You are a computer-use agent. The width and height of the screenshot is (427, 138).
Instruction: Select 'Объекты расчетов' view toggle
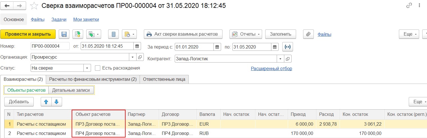point(26,90)
